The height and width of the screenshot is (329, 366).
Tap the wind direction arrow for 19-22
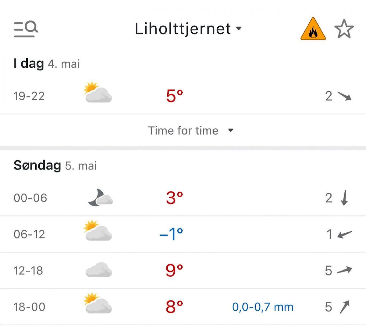344,96
